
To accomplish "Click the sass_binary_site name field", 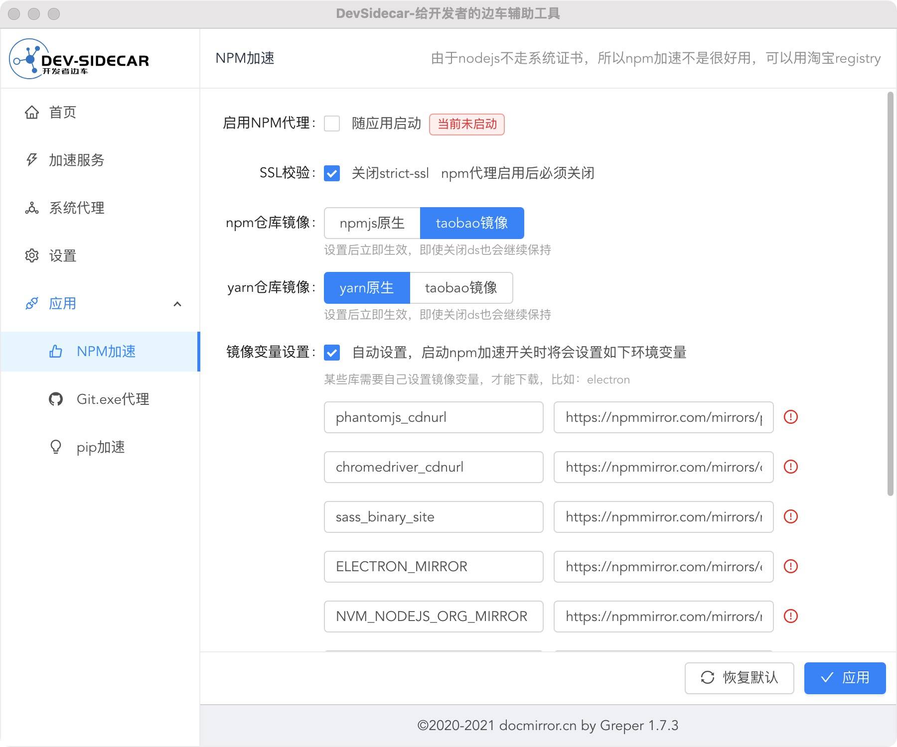I will [434, 517].
